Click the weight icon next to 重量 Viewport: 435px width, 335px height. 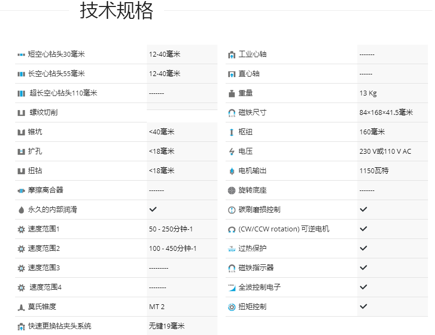coord(232,93)
